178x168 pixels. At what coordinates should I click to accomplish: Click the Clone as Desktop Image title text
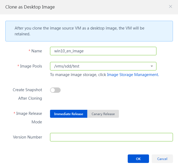tap(30, 7)
